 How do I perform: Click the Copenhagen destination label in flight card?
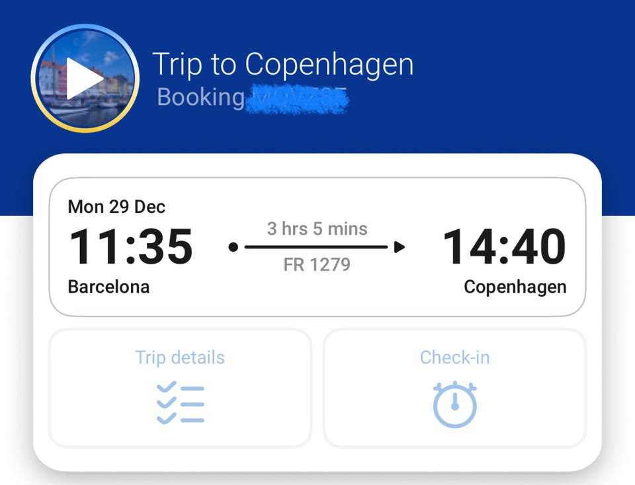[x=515, y=287]
